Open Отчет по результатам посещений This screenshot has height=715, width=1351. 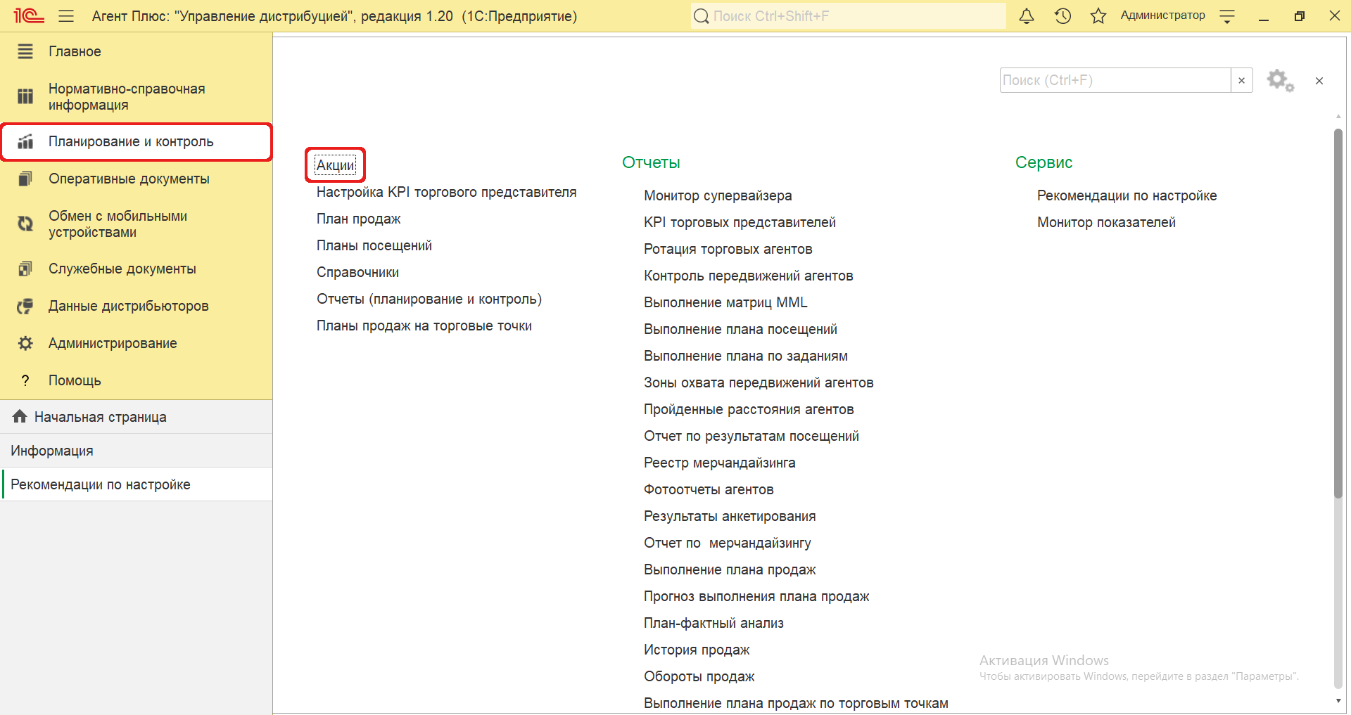point(751,436)
